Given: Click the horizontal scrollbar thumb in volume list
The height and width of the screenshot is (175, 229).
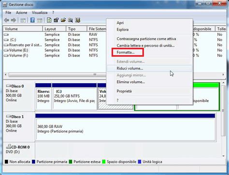Looking at the screenshot, I should click(57, 74).
